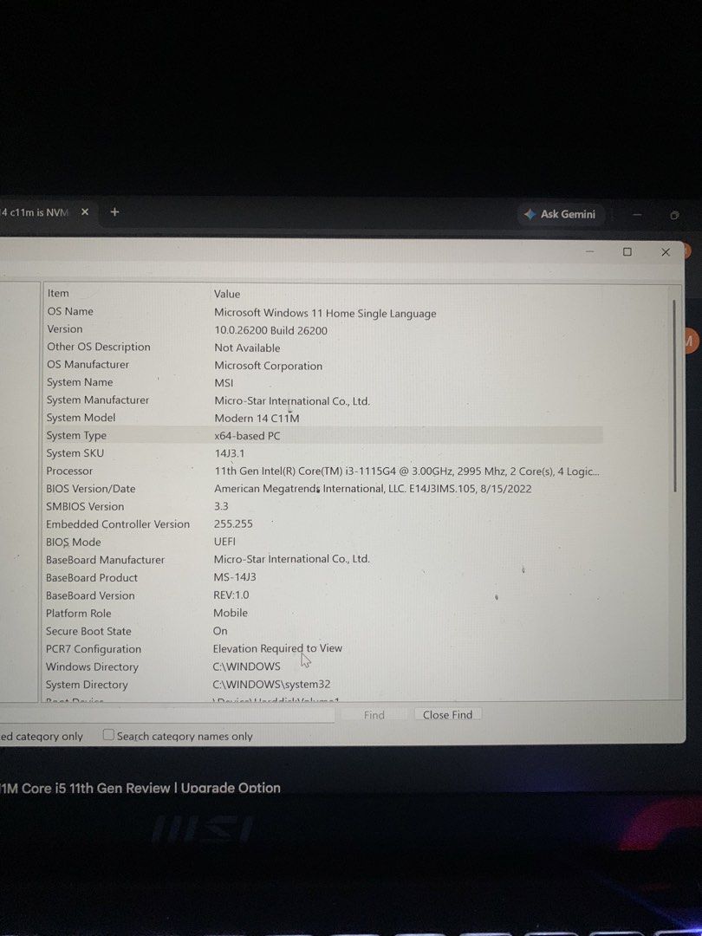This screenshot has height=936, width=702.
Task: Click the Ask Gemini button in browser
Action: pos(561,214)
